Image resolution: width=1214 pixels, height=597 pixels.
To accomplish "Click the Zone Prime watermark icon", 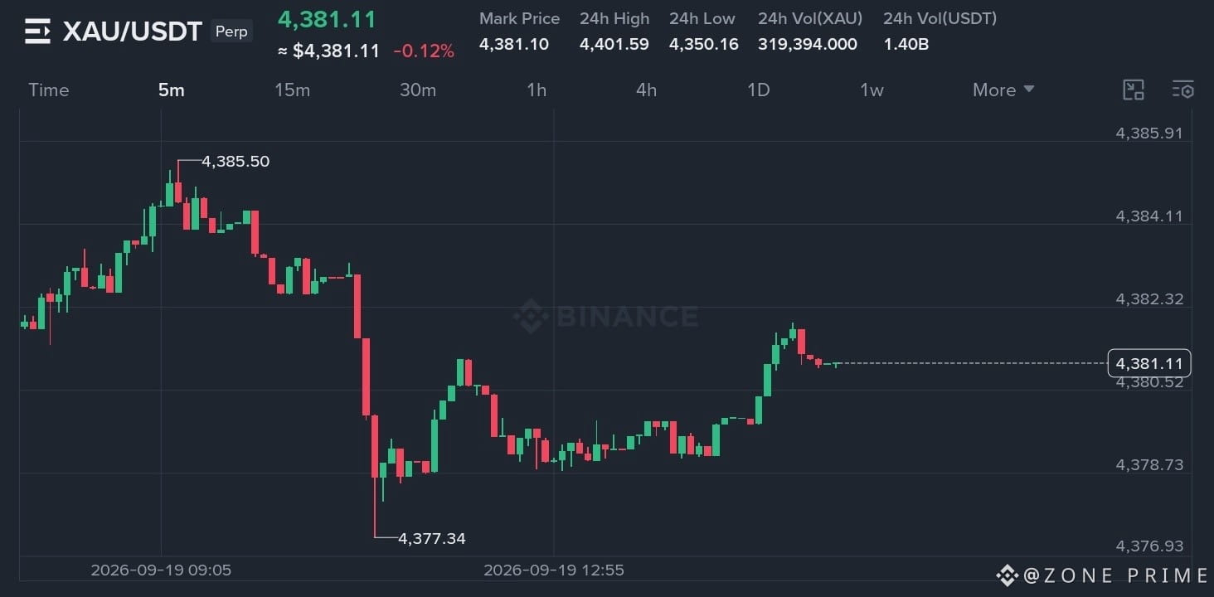I will click(1008, 575).
